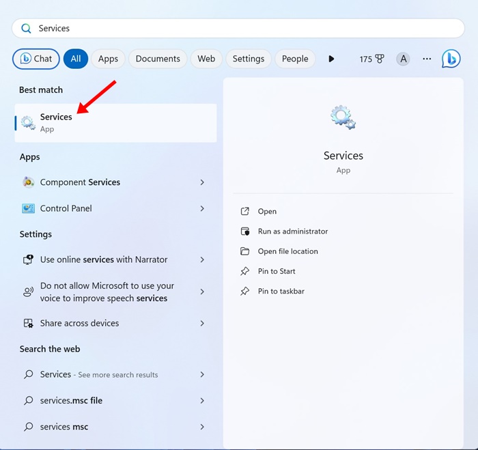The image size is (478, 450).
Task: Switch to the People filter tab
Action: tap(295, 59)
